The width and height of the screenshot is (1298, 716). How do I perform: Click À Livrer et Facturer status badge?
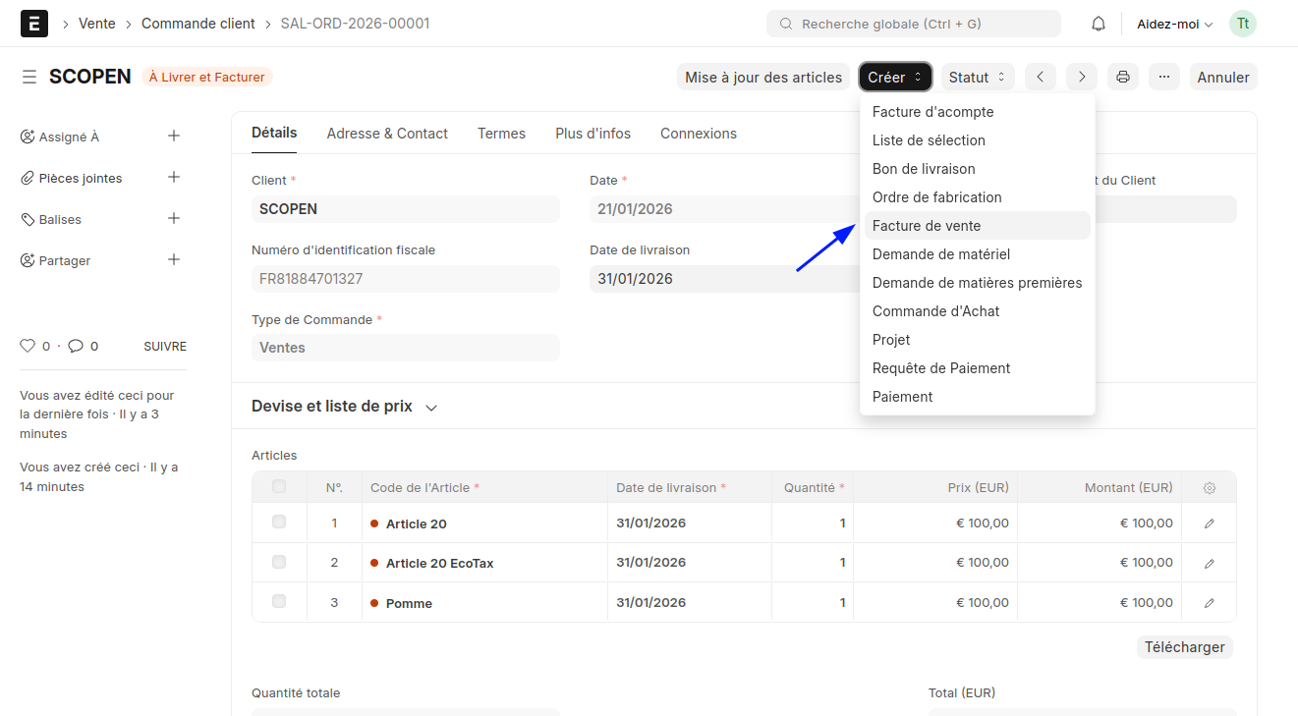click(x=207, y=77)
